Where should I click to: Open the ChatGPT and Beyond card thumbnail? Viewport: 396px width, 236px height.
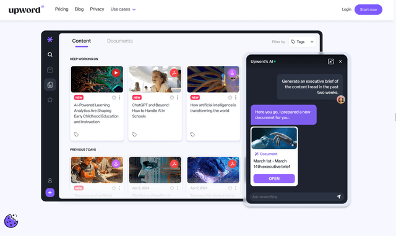(x=155, y=80)
